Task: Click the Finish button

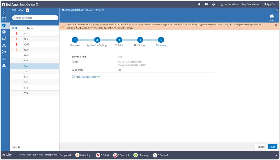Action: tap(272, 147)
